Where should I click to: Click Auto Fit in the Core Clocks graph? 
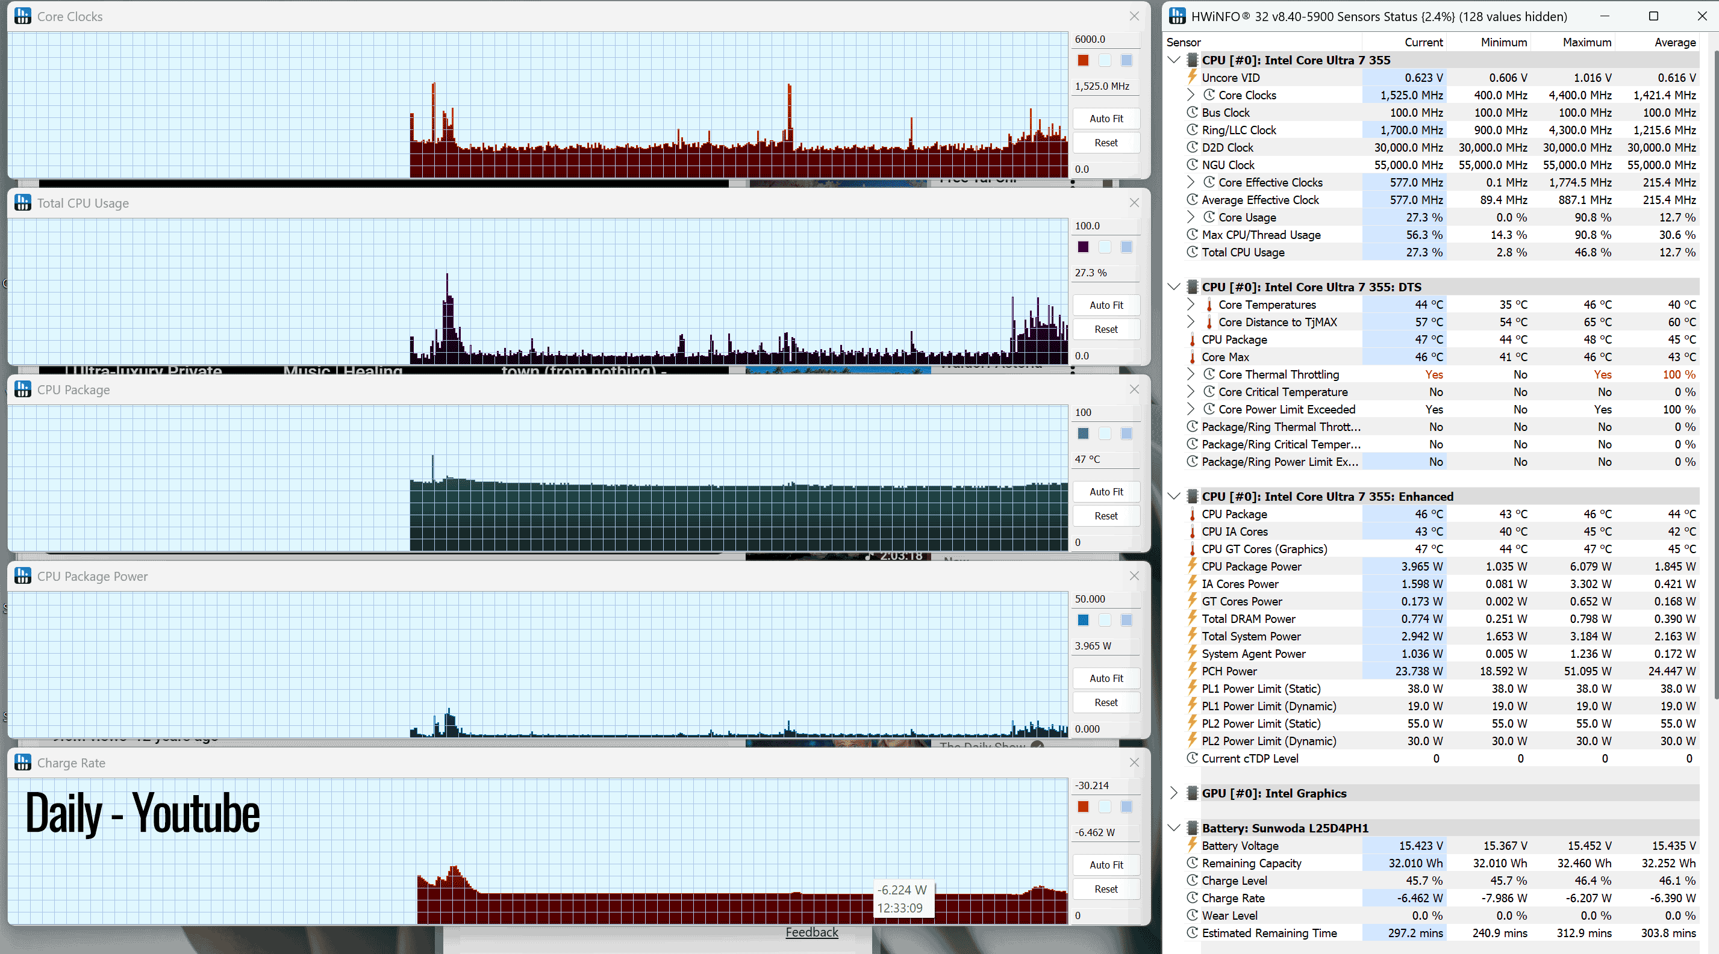tap(1106, 119)
